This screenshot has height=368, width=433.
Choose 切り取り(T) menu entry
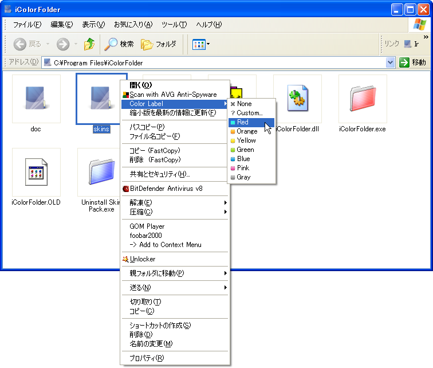pos(174,302)
